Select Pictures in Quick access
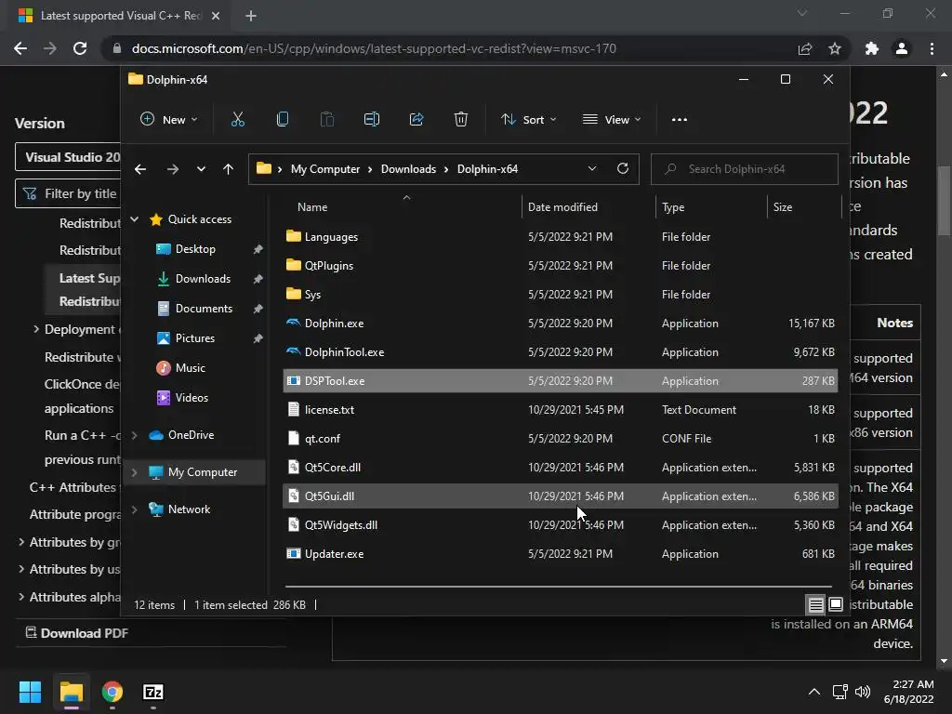This screenshot has height=714, width=952. click(x=195, y=338)
